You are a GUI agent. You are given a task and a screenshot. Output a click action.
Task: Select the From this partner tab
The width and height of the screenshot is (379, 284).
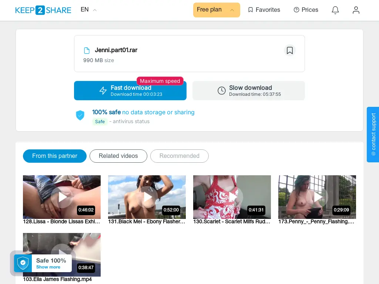point(55,156)
